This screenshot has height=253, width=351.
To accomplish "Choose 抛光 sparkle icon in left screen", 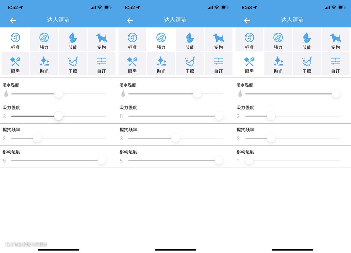I will tap(44, 61).
